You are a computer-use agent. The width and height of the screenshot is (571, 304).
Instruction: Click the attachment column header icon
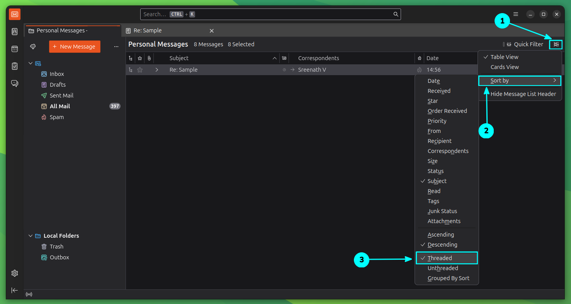click(149, 58)
